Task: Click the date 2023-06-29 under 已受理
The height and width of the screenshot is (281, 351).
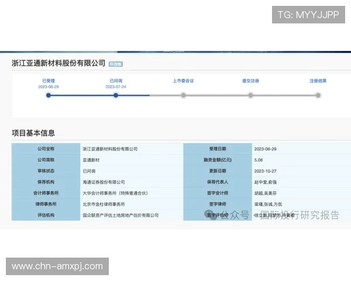Action: 49,87
